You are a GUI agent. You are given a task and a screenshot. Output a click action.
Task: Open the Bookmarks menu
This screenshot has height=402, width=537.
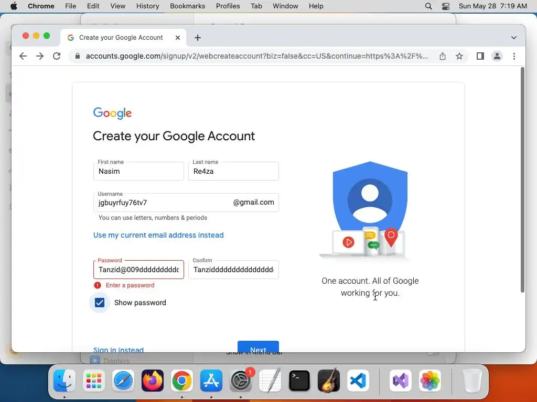coord(187,6)
